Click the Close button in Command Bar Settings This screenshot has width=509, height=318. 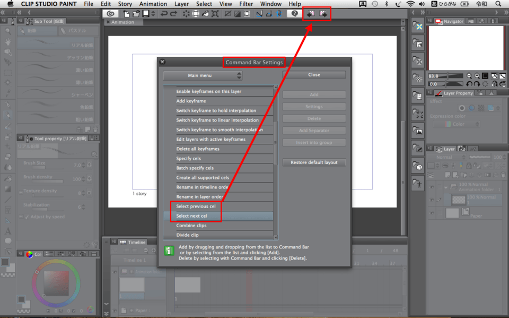coord(314,74)
